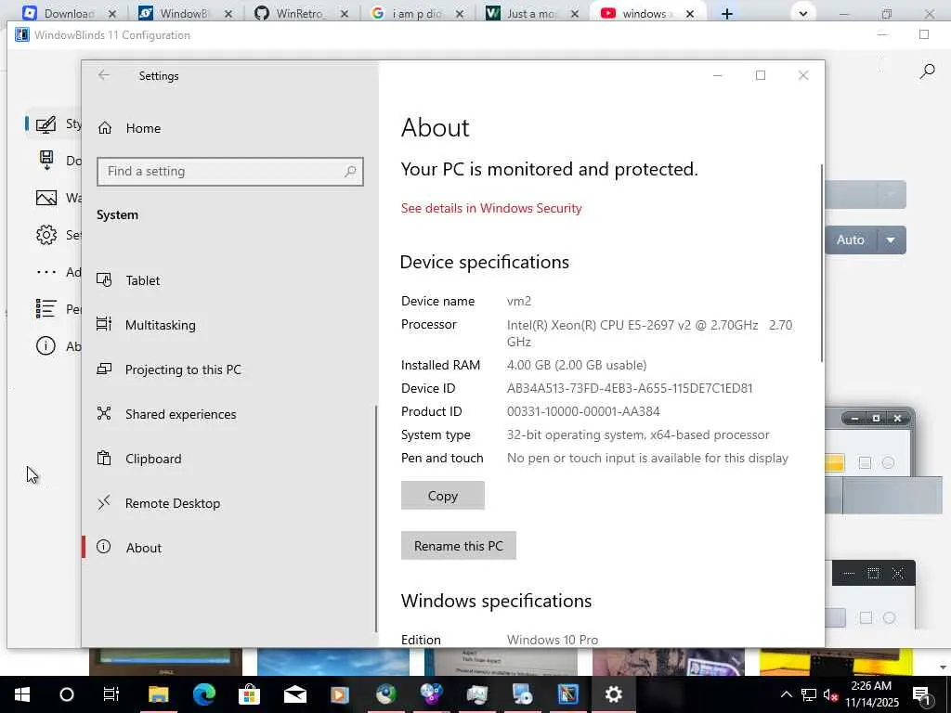Launch Microsoft Edge from taskbar
The width and height of the screenshot is (951, 713).
point(203,694)
